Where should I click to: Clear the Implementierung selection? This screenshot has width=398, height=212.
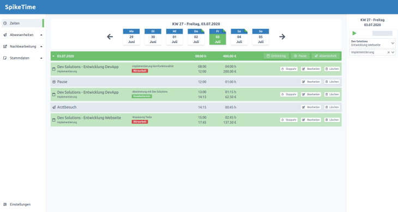click(388, 52)
